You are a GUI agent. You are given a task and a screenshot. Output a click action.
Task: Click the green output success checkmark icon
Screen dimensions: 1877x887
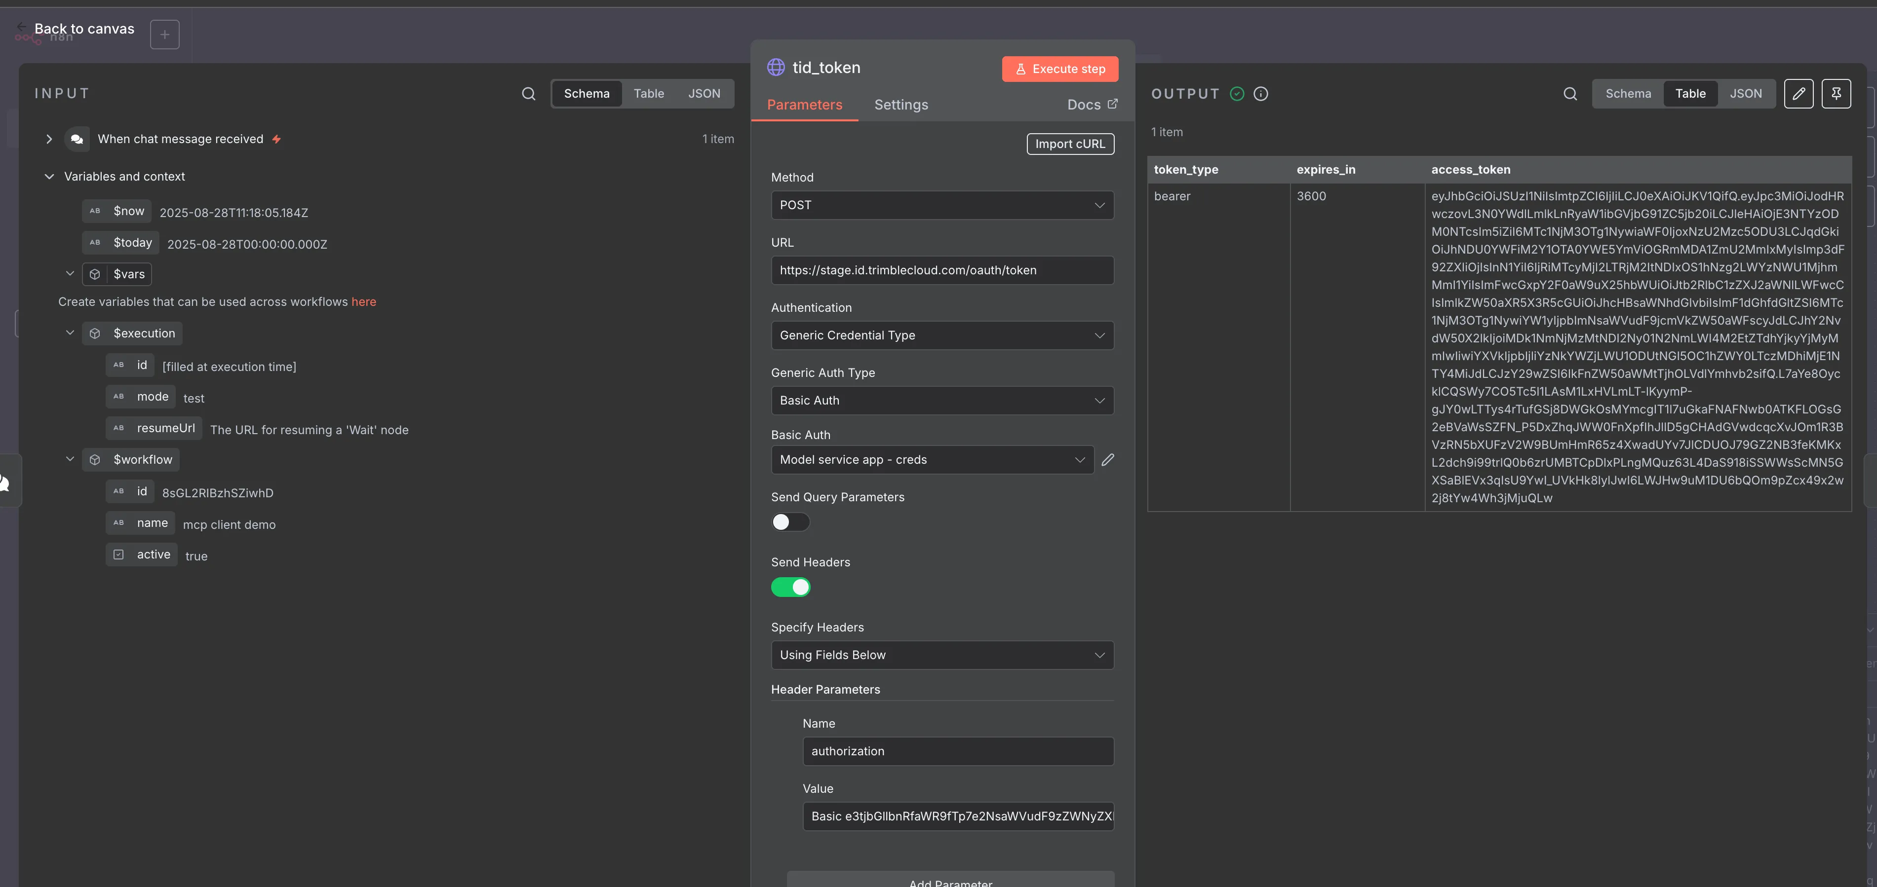point(1237,94)
